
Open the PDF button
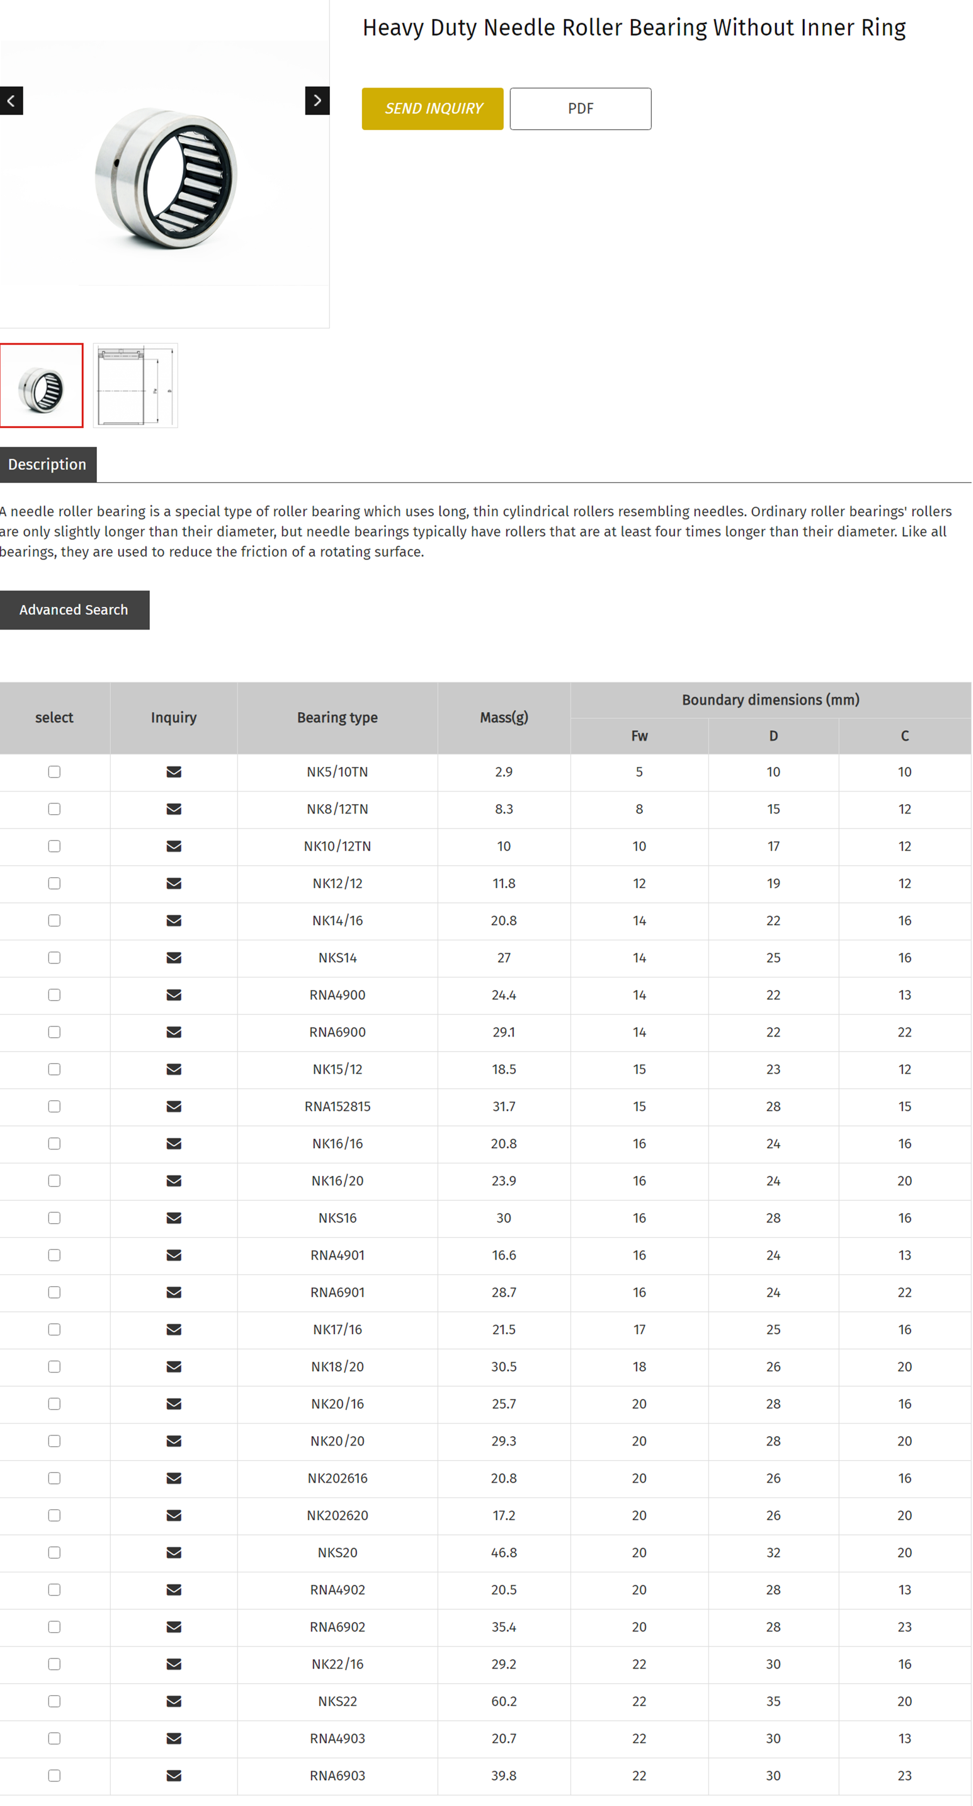pyautogui.click(x=580, y=108)
